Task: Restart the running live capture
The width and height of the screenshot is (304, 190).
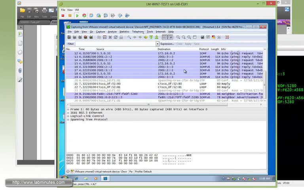Action: (x=91, y=37)
